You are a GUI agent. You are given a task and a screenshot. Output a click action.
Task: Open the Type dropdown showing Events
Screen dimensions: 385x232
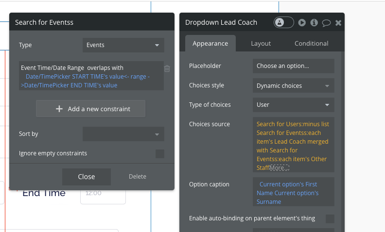click(123, 45)
